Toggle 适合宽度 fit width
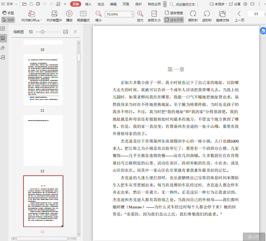This screenshot has width=266, height=241. click(174, 13)
